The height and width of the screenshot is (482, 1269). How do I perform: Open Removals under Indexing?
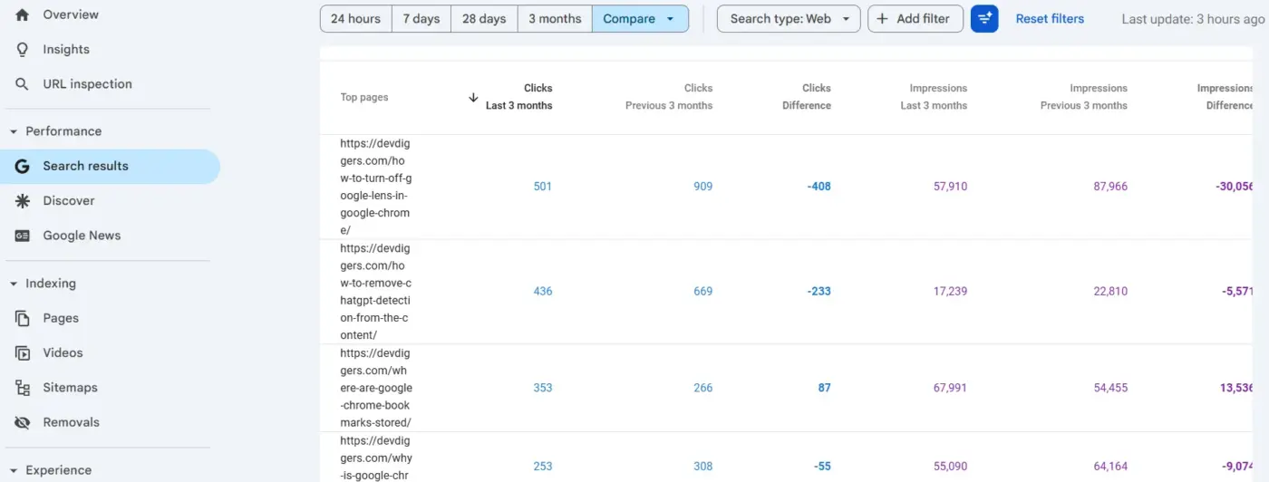(x=71, y=422)
